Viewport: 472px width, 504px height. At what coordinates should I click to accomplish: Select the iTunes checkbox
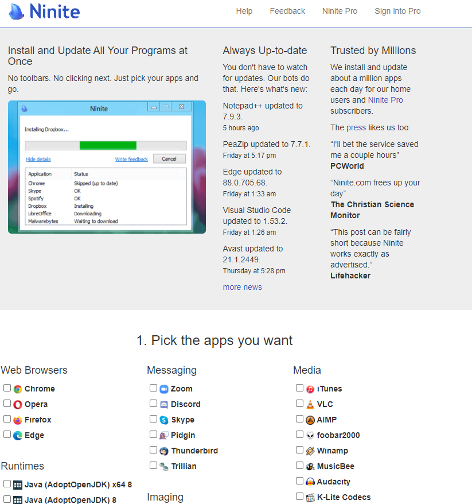299,388
